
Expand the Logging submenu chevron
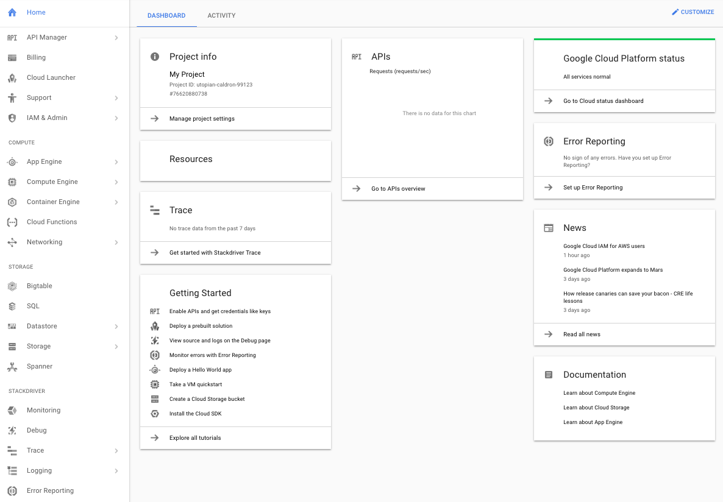116,471
